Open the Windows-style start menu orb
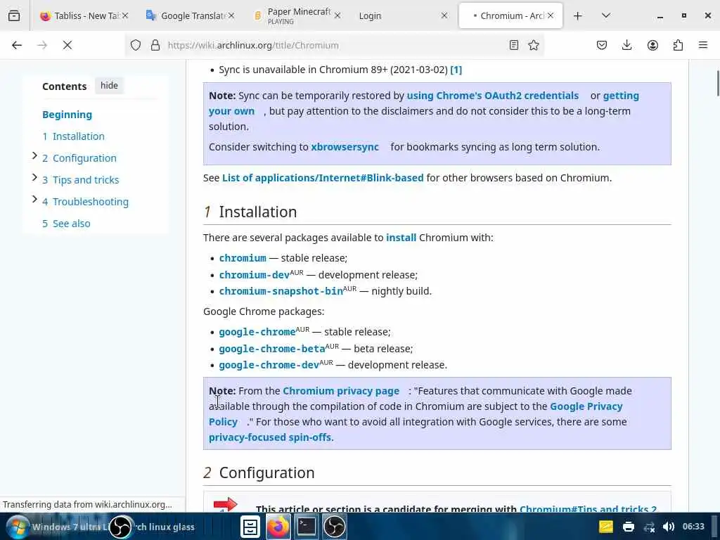This screenshot has width=720, height=540. tap(18, 527)
